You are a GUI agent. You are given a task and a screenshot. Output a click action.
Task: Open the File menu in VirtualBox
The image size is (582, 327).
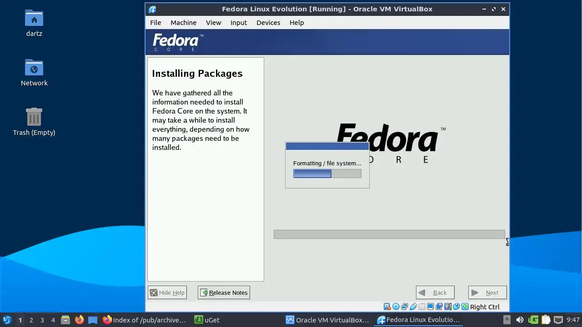point(156,23)
